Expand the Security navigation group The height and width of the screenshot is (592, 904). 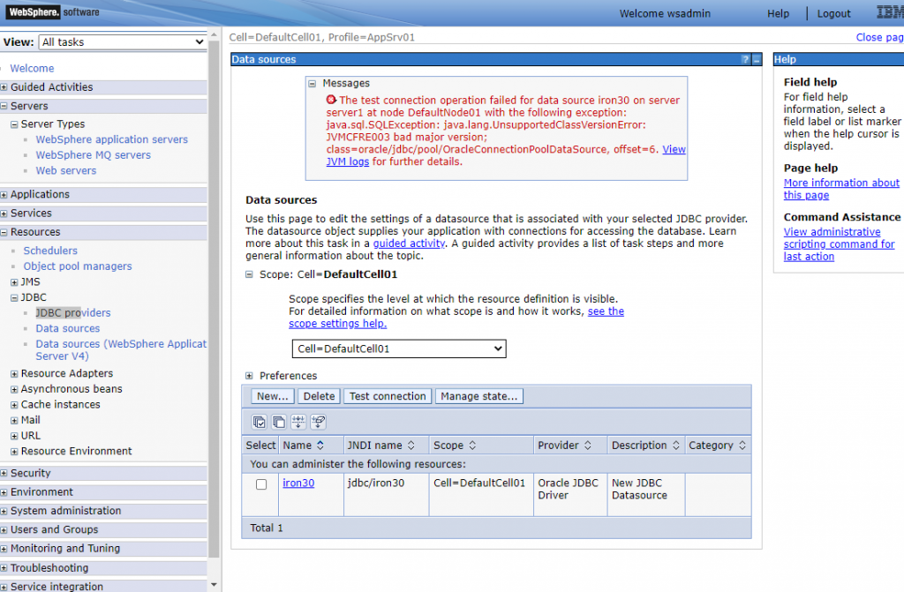4,473
